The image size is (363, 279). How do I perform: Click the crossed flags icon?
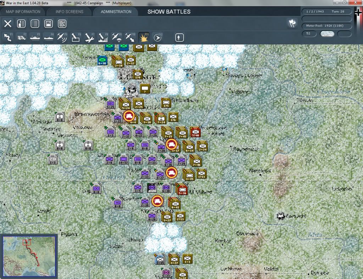(292, 23)
